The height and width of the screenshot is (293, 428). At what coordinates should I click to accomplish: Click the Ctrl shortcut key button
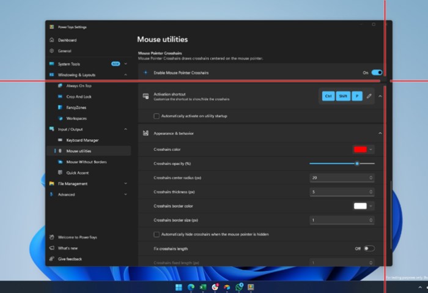coord(328,96)
